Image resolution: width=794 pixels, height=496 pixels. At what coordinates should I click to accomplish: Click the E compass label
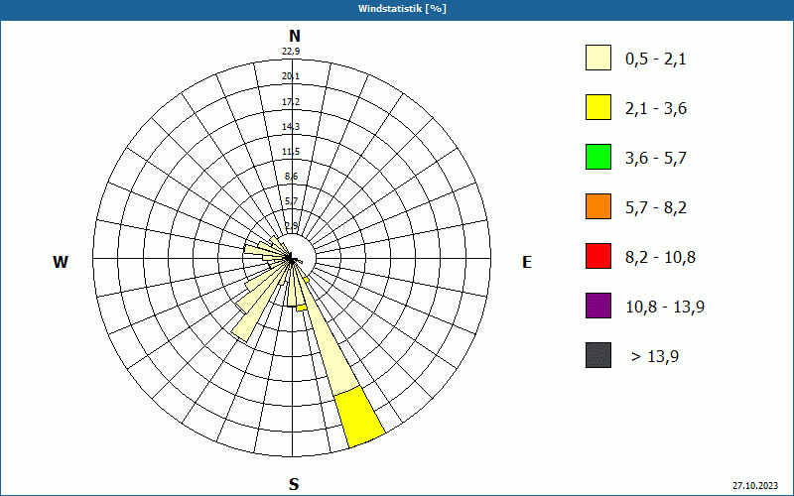coord(527,262)
